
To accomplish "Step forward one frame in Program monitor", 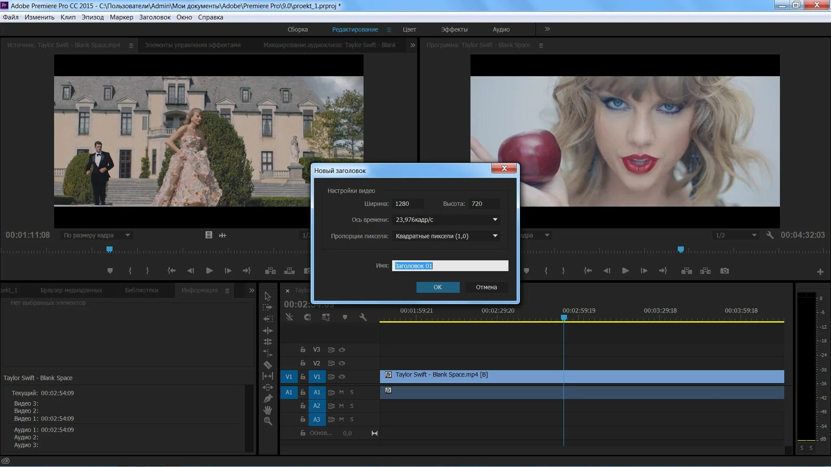I will [644, 271].
